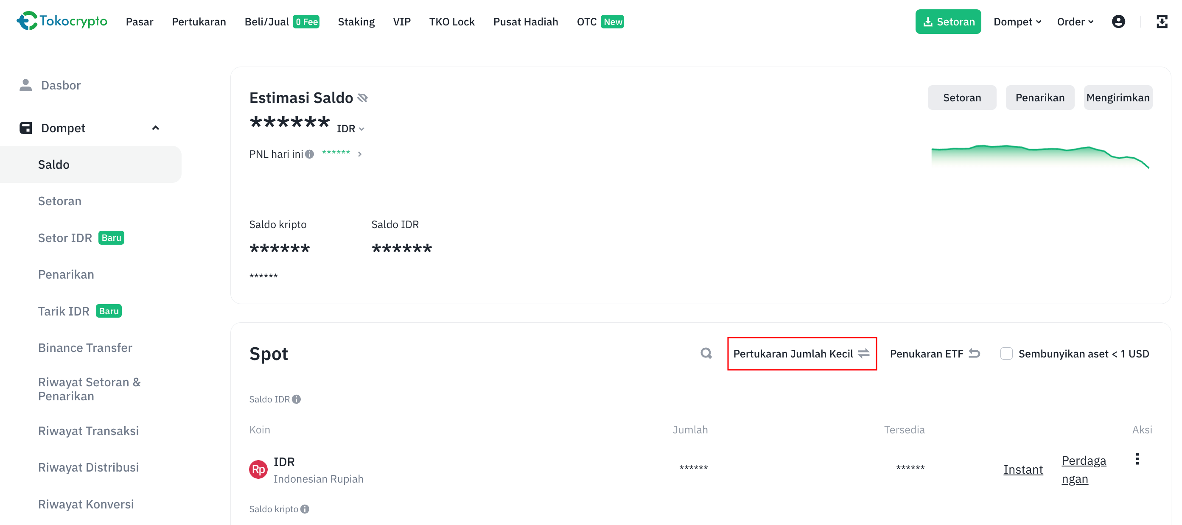The width and height of the screenshot is (1182, 525).
Task: Click the Estimasi Saldo heading
Action: [301, 98]
